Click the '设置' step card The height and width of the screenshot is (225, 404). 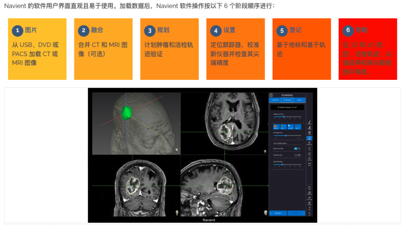pos(235,49)
